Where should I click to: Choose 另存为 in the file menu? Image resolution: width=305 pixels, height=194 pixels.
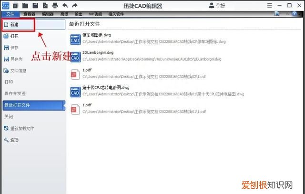pos(34,59)
